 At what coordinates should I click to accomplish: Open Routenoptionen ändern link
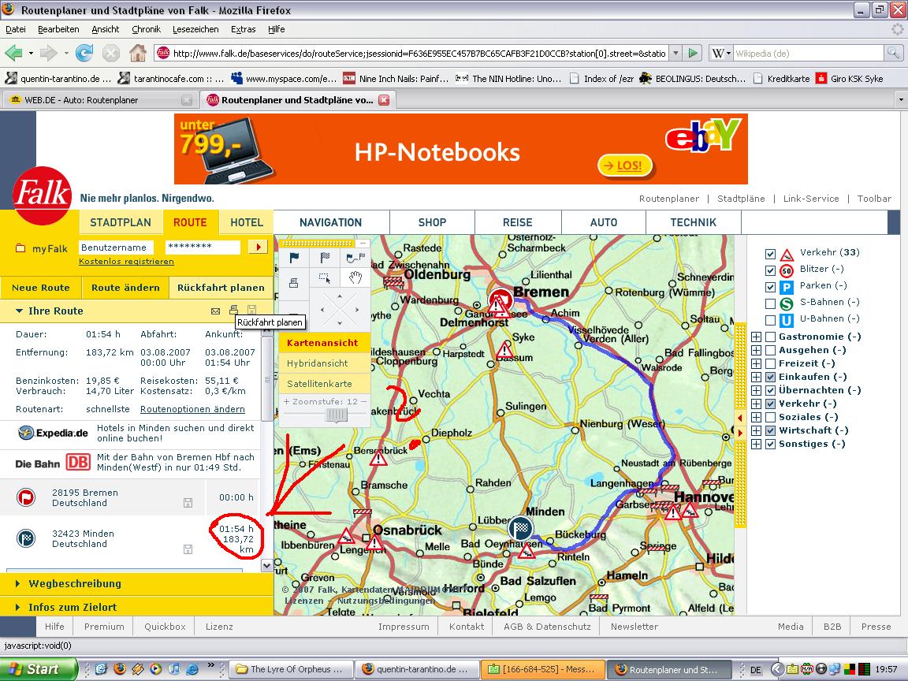click(x=192, y=409)
